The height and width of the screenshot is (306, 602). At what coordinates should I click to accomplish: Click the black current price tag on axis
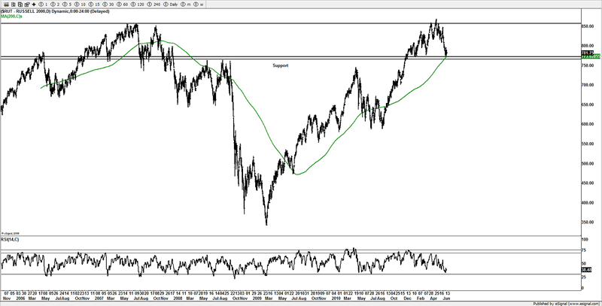tap(588, 53)
